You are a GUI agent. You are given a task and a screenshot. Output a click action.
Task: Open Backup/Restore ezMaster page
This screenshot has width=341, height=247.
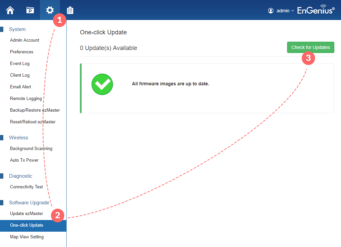click(35, 110)
